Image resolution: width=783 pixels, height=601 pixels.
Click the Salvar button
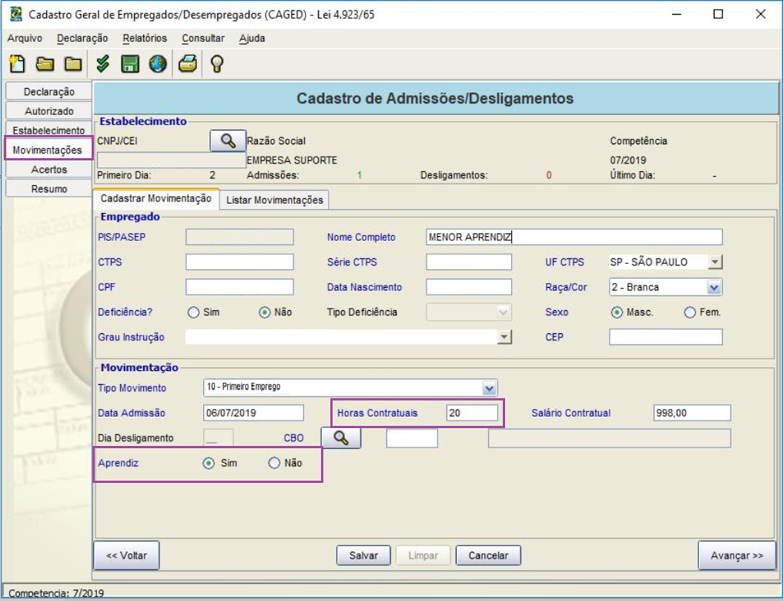point(363,556)
